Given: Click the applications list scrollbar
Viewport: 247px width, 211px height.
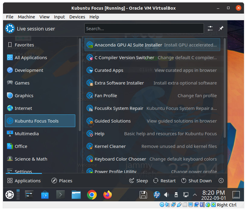Looking at the screenshot, I should (x=225, y=88).
